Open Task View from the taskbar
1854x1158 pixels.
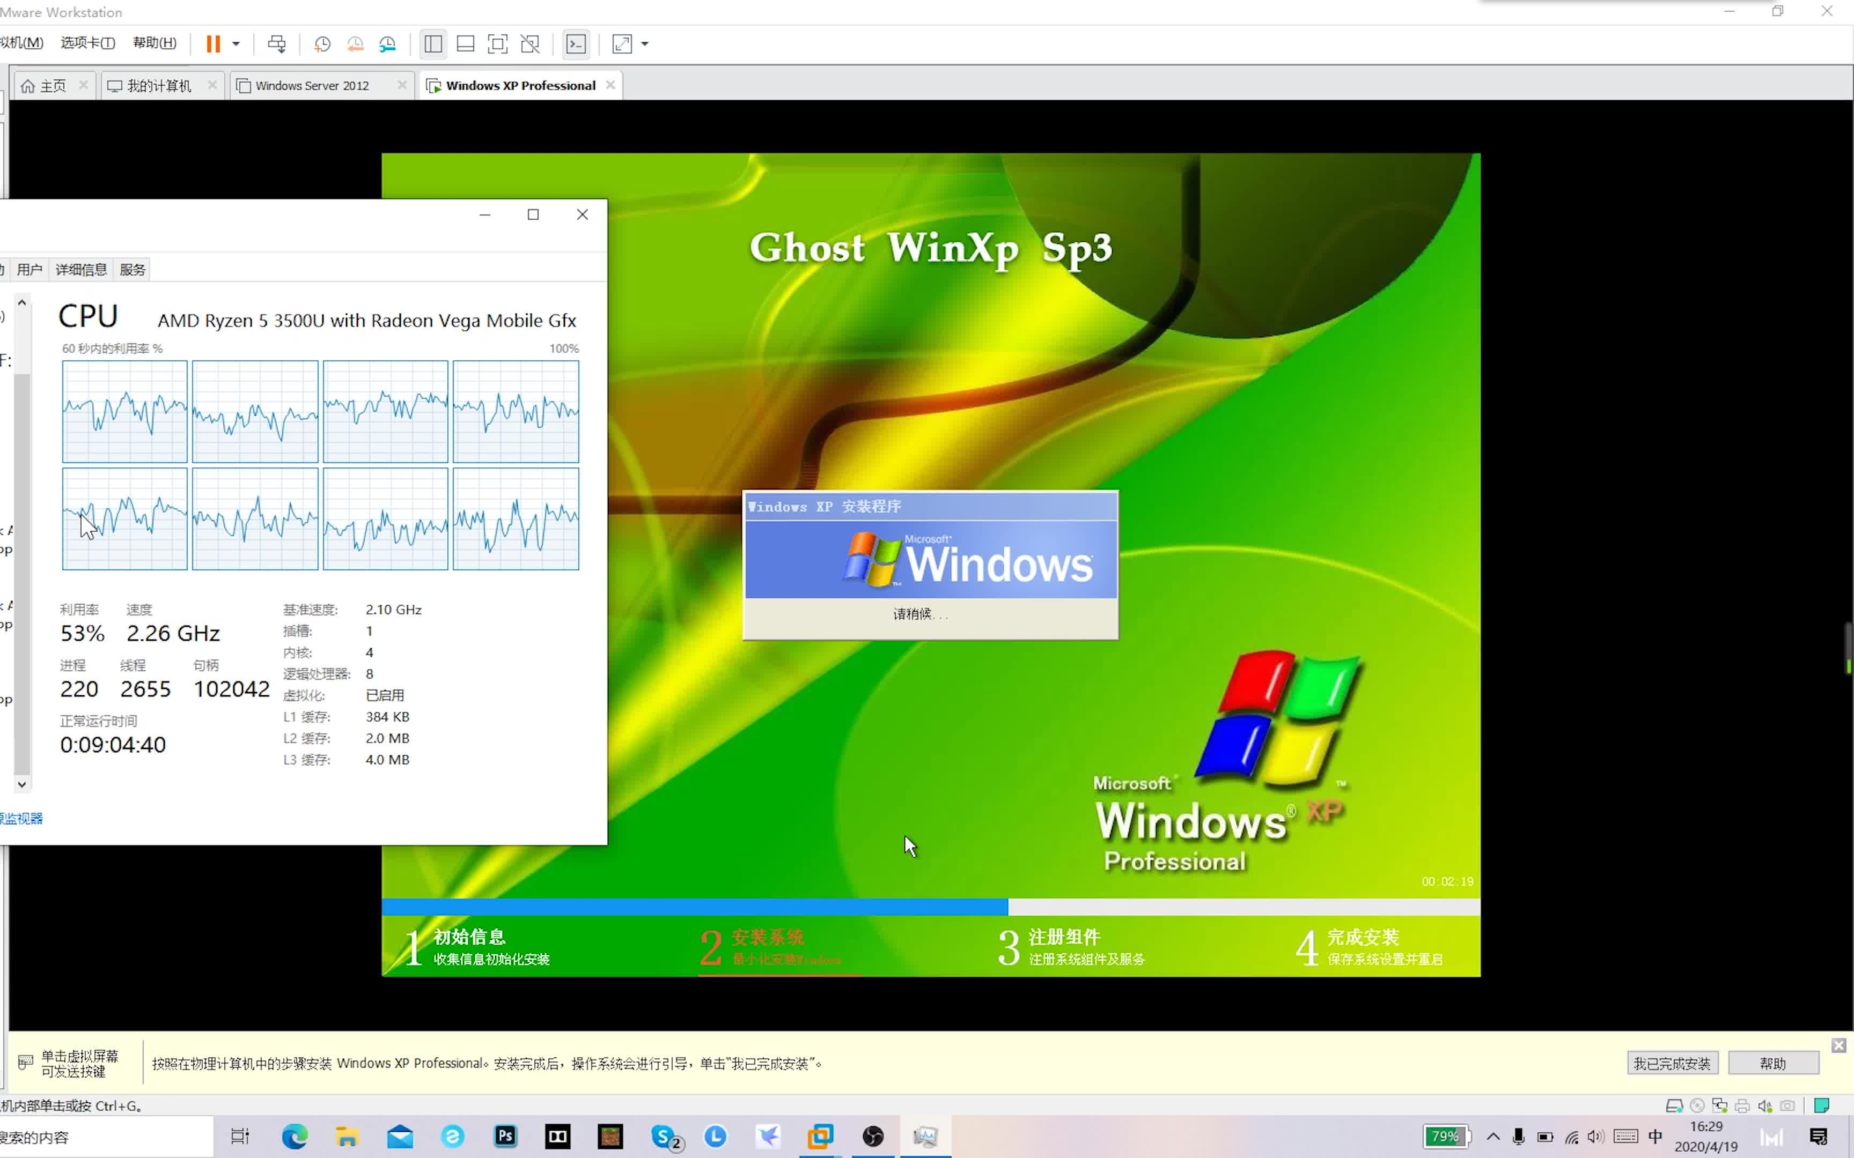click(x=240, y=1137)
